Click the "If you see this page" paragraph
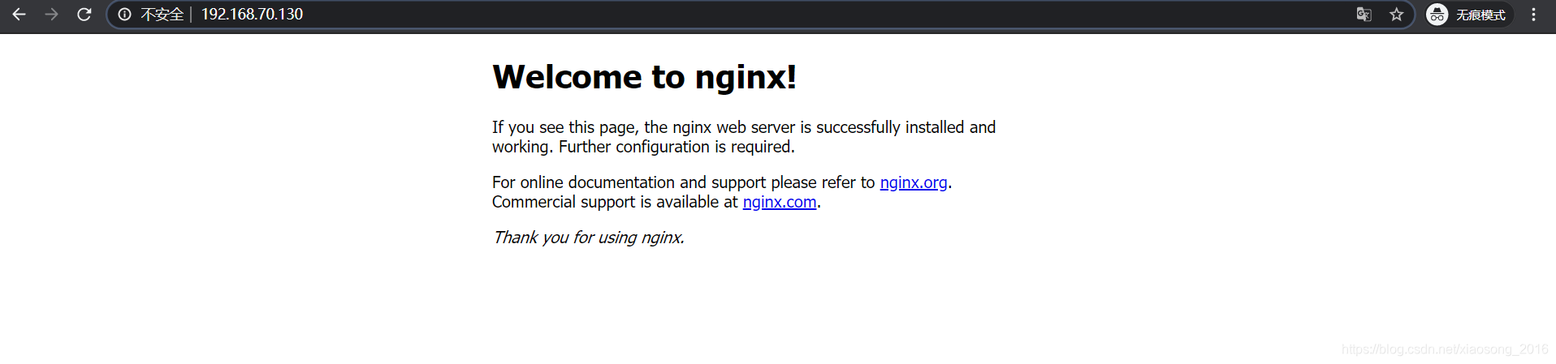This screenshot has width=1556, height=364. click(x=744, y=137)
